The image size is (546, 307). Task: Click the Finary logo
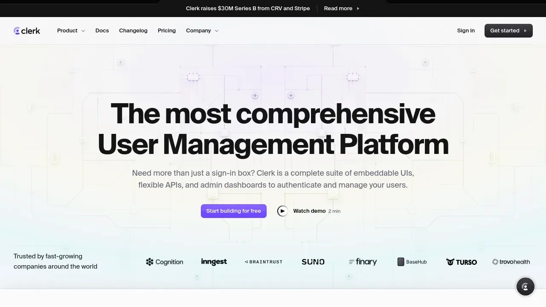point(363,262)
